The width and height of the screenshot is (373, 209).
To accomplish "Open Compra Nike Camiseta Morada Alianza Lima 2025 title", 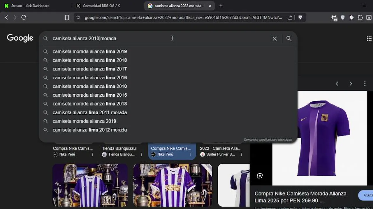I will pos(300,197).
